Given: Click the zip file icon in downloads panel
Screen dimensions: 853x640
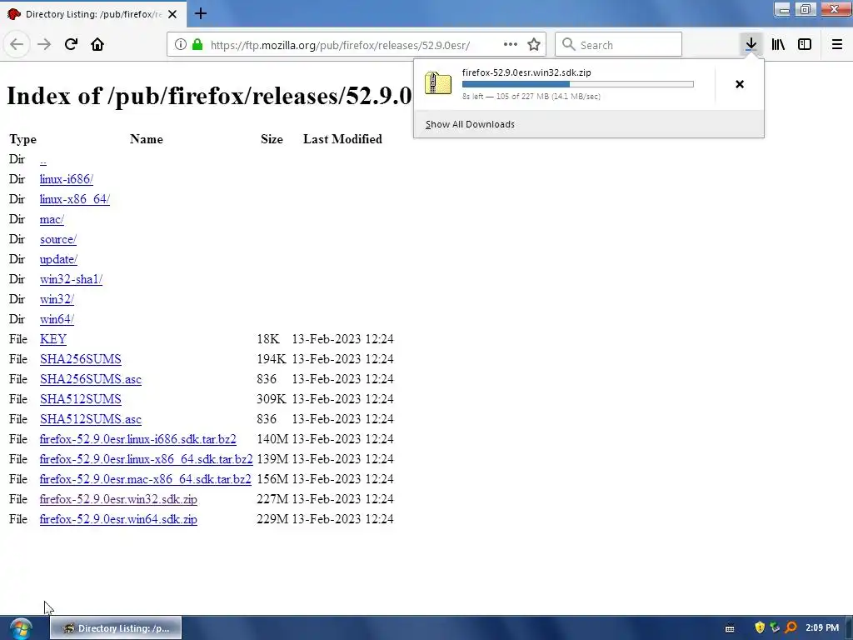Looking at the screenshot, I should (x=438, y=83).
